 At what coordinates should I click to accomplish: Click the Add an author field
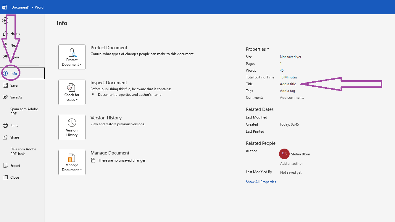(291, 164)
